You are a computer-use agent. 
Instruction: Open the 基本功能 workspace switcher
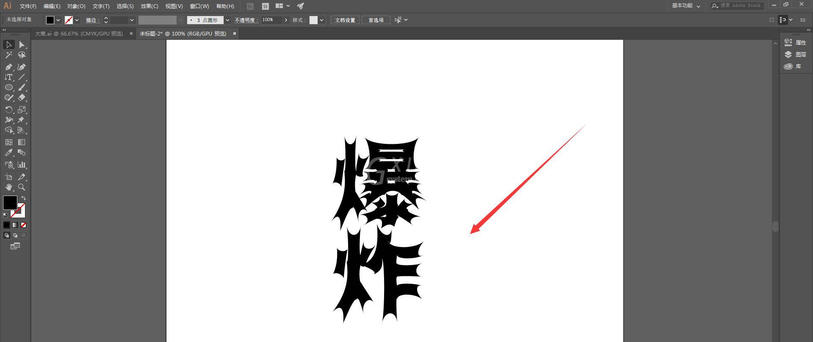pos(686,6)
